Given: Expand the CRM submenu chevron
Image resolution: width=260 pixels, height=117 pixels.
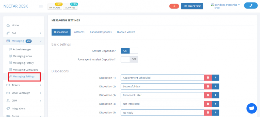Looking at the screenshot, I should (x=40, y=101).
